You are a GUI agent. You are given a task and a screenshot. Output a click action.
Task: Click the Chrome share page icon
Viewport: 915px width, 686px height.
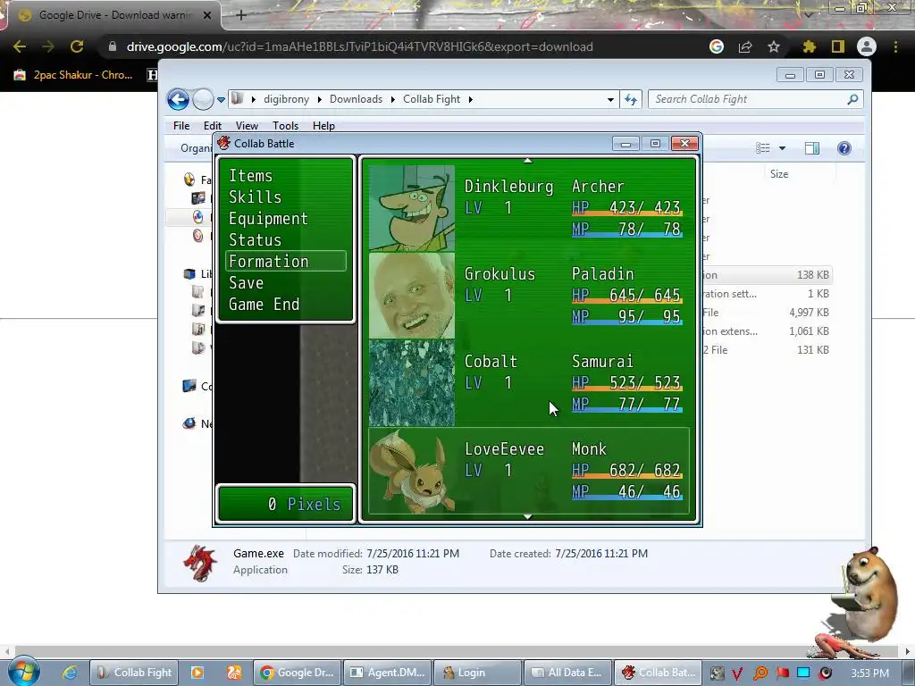click(745, 46)
